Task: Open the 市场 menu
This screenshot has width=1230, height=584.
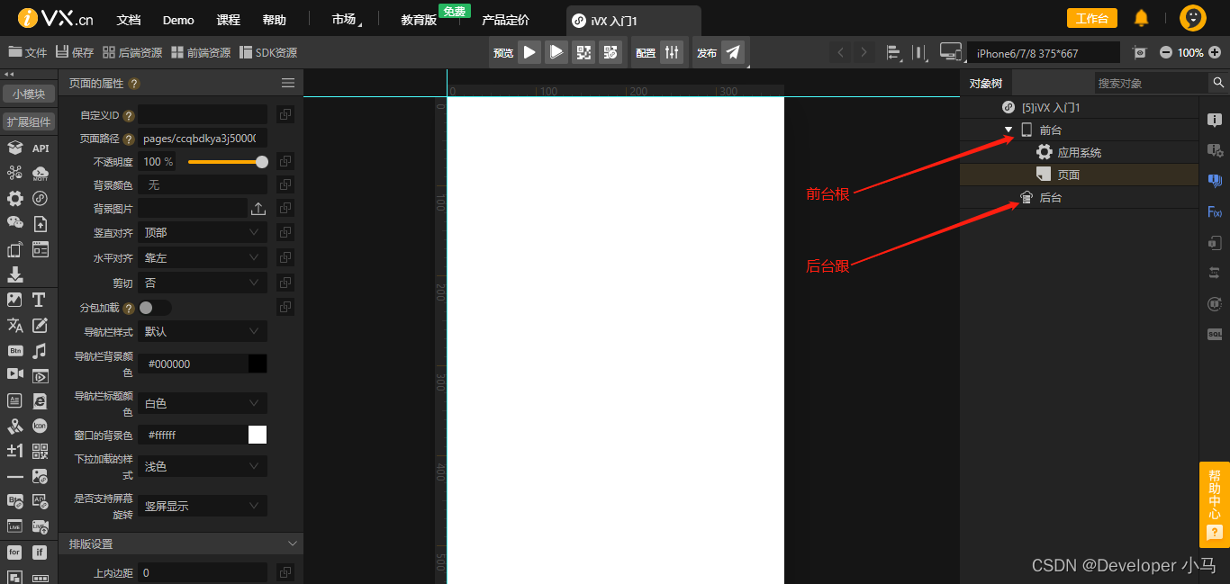Action: (x=344, y=20)
